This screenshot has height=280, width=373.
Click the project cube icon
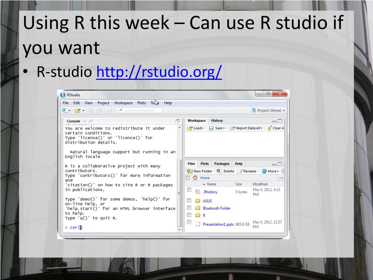coord(254,110)
